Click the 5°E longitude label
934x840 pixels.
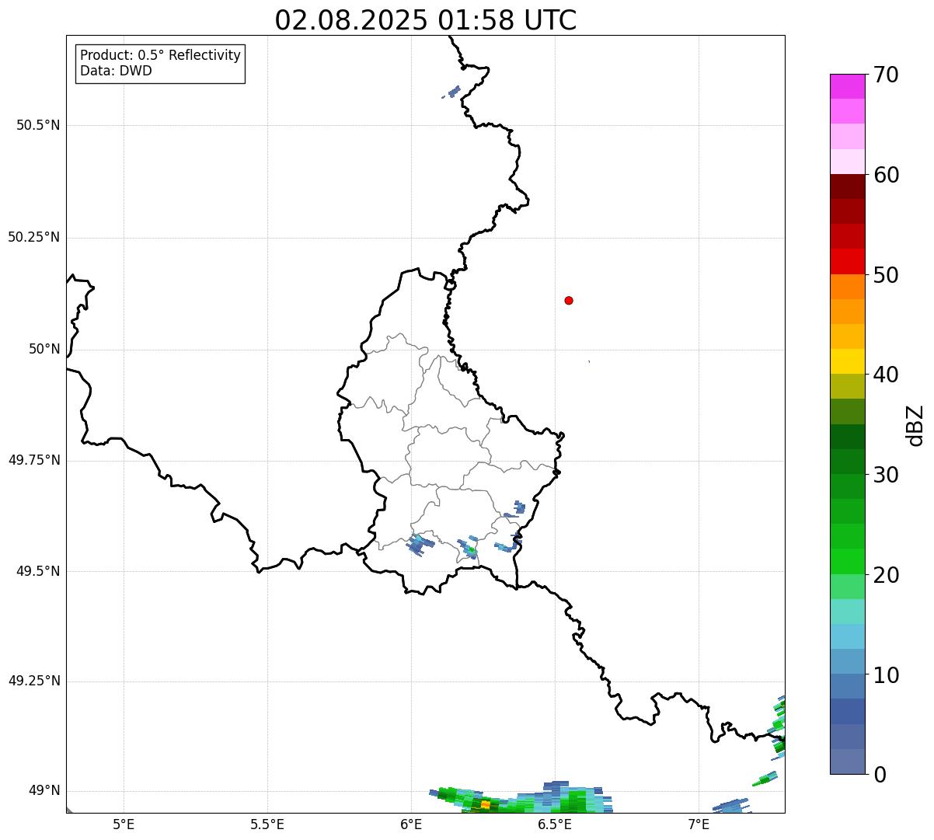click(124, 824)
